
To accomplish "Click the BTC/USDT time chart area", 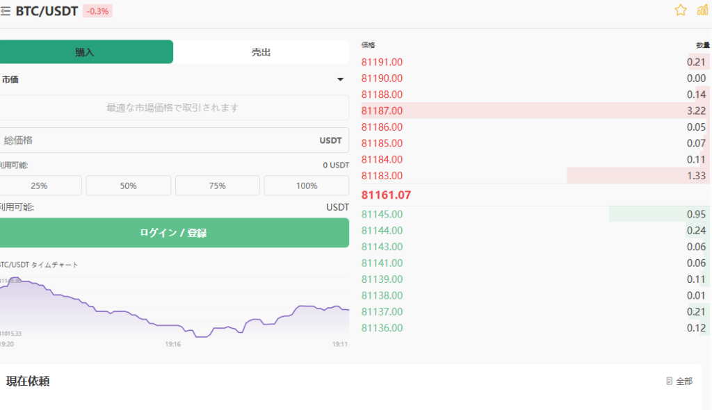I will click(x=175, y=309).
